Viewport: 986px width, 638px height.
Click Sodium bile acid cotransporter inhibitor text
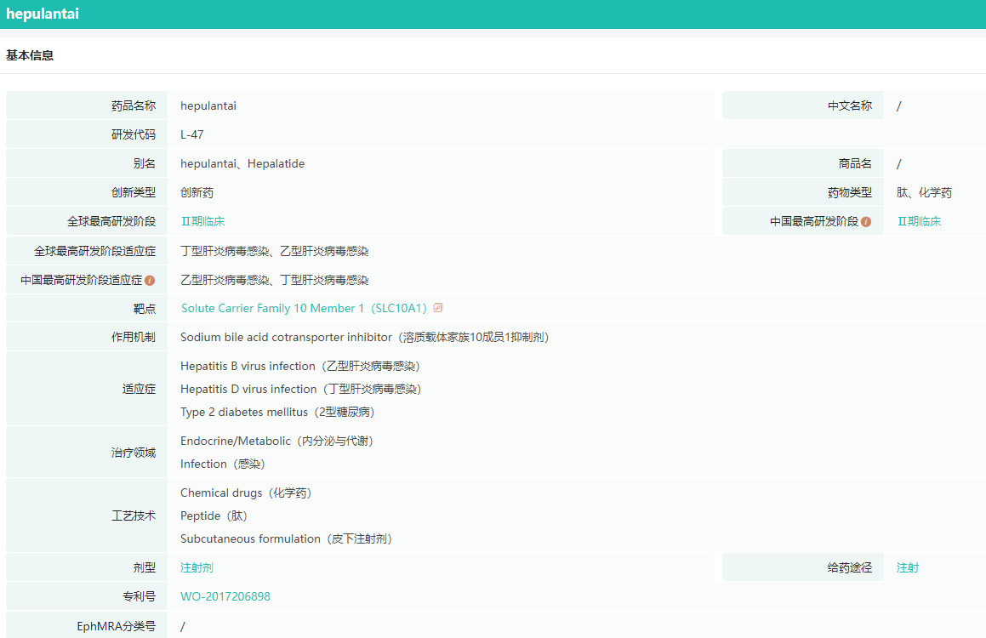(286, 337)
